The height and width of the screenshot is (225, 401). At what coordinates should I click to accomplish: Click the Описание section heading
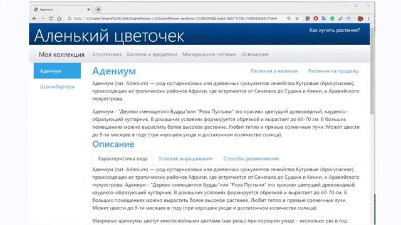(113, 144)
